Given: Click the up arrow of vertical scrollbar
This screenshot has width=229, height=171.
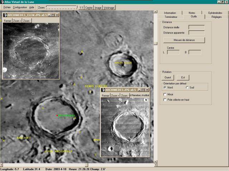Looking at the screenshot, I should pos(155,12).
